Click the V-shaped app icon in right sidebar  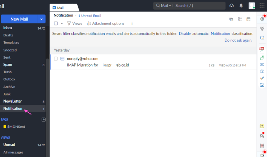[262, 28]
